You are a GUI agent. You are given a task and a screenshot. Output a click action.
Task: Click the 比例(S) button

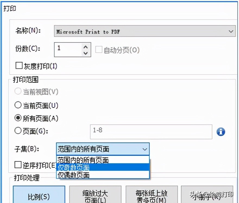39,195
